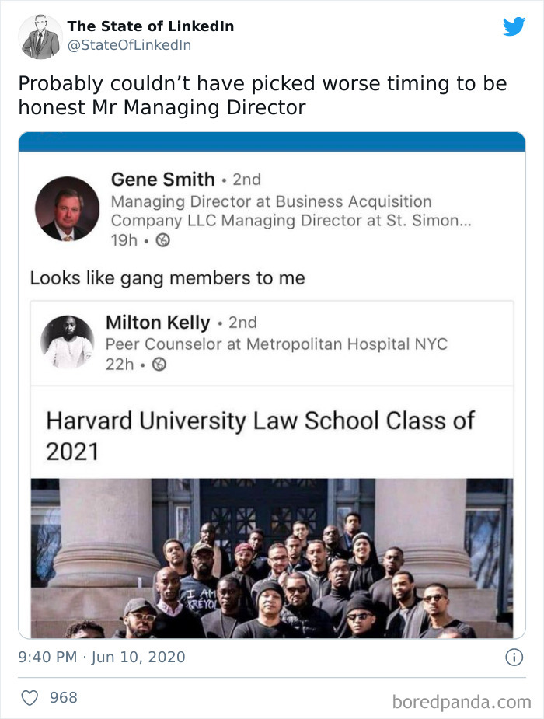
Task: Click Milton Kelly's profile photo
Action: pos(71,337)
